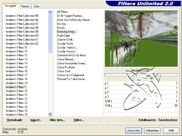Click the Shift x parameter slider
Viewport: 182px width, 136px height.
click(141, 101)
